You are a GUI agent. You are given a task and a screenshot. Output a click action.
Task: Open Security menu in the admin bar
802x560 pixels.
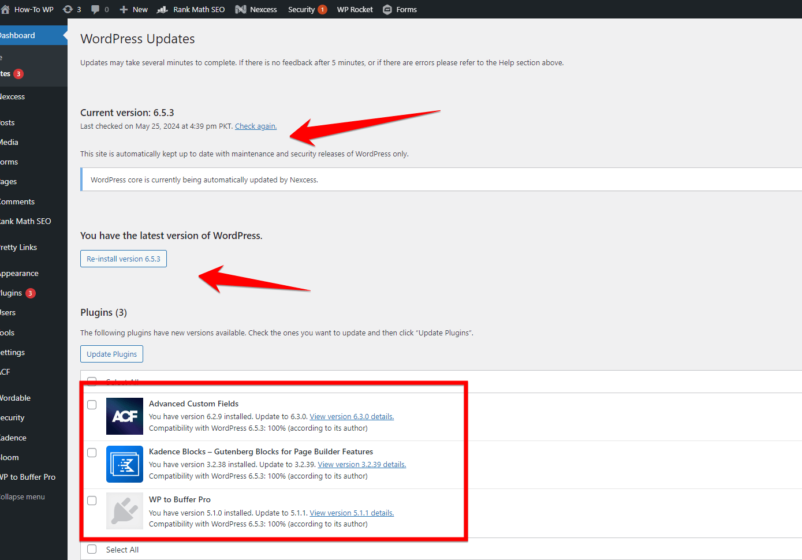(x=301, y=9)
